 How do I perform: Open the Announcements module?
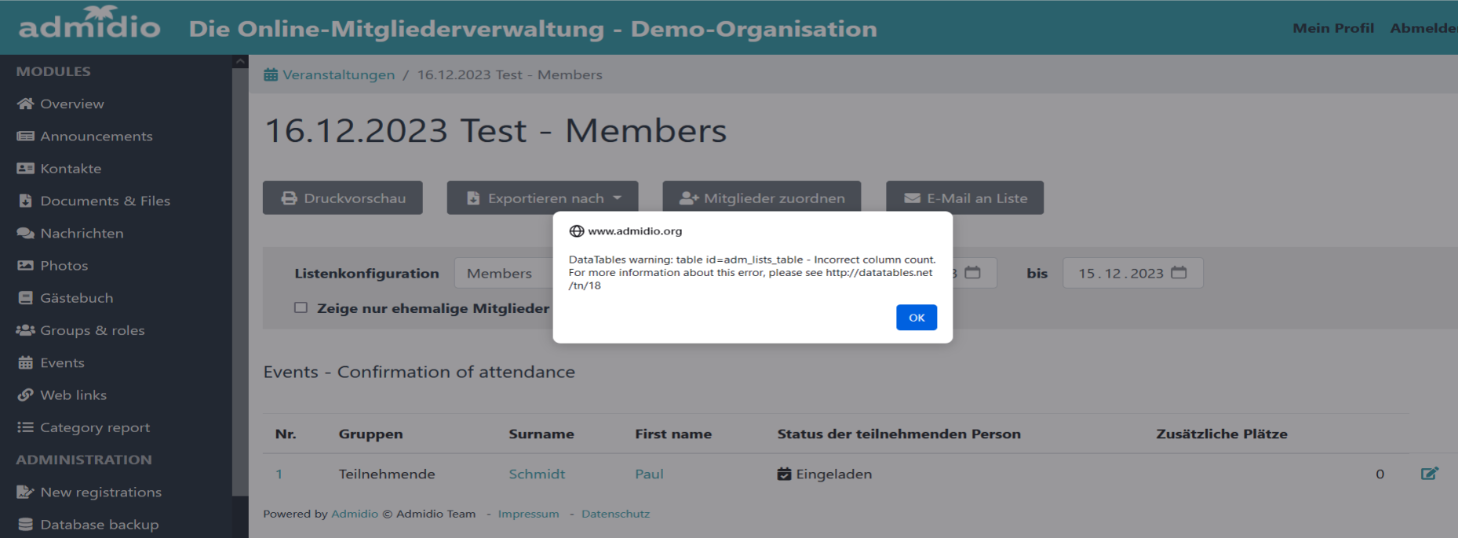click(x=96, y=136)
